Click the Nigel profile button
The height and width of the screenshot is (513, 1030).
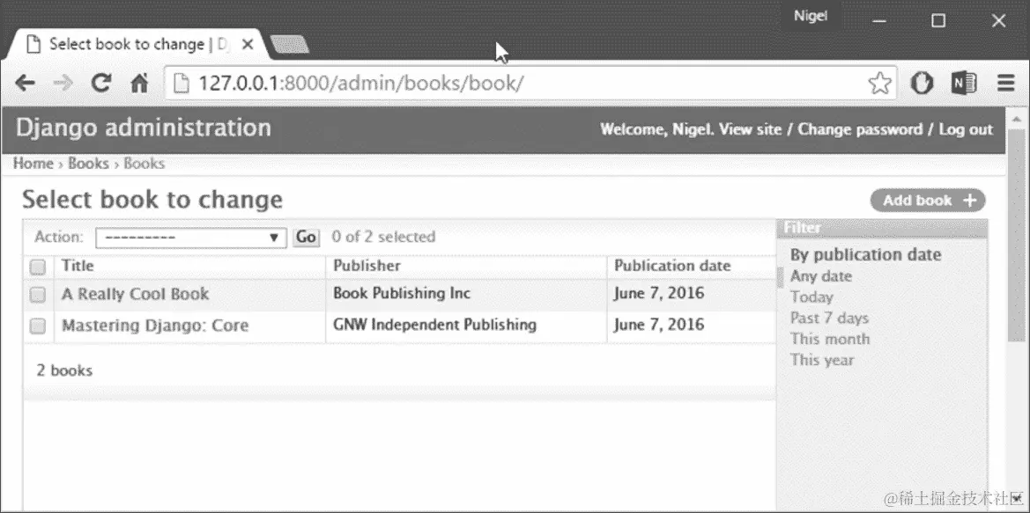click(811, 17)
